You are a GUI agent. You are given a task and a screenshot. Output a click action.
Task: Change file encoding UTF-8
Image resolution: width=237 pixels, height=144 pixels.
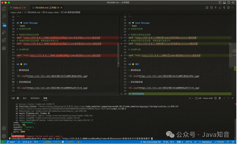[189, 142]
